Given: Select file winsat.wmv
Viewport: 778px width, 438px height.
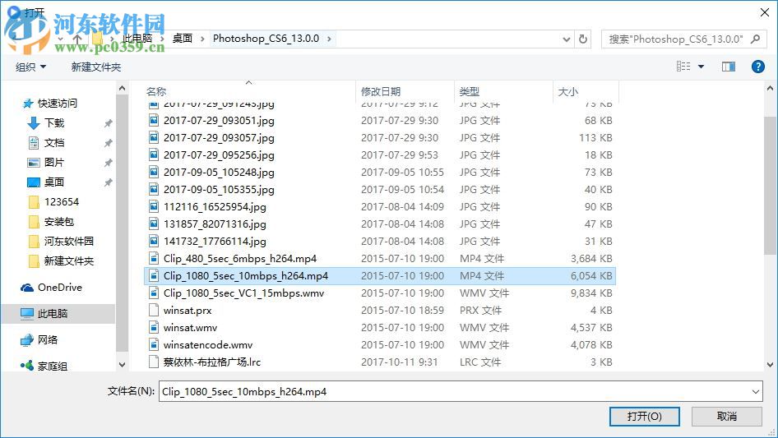Looking at the screenshot, I should tap(190, 327).
